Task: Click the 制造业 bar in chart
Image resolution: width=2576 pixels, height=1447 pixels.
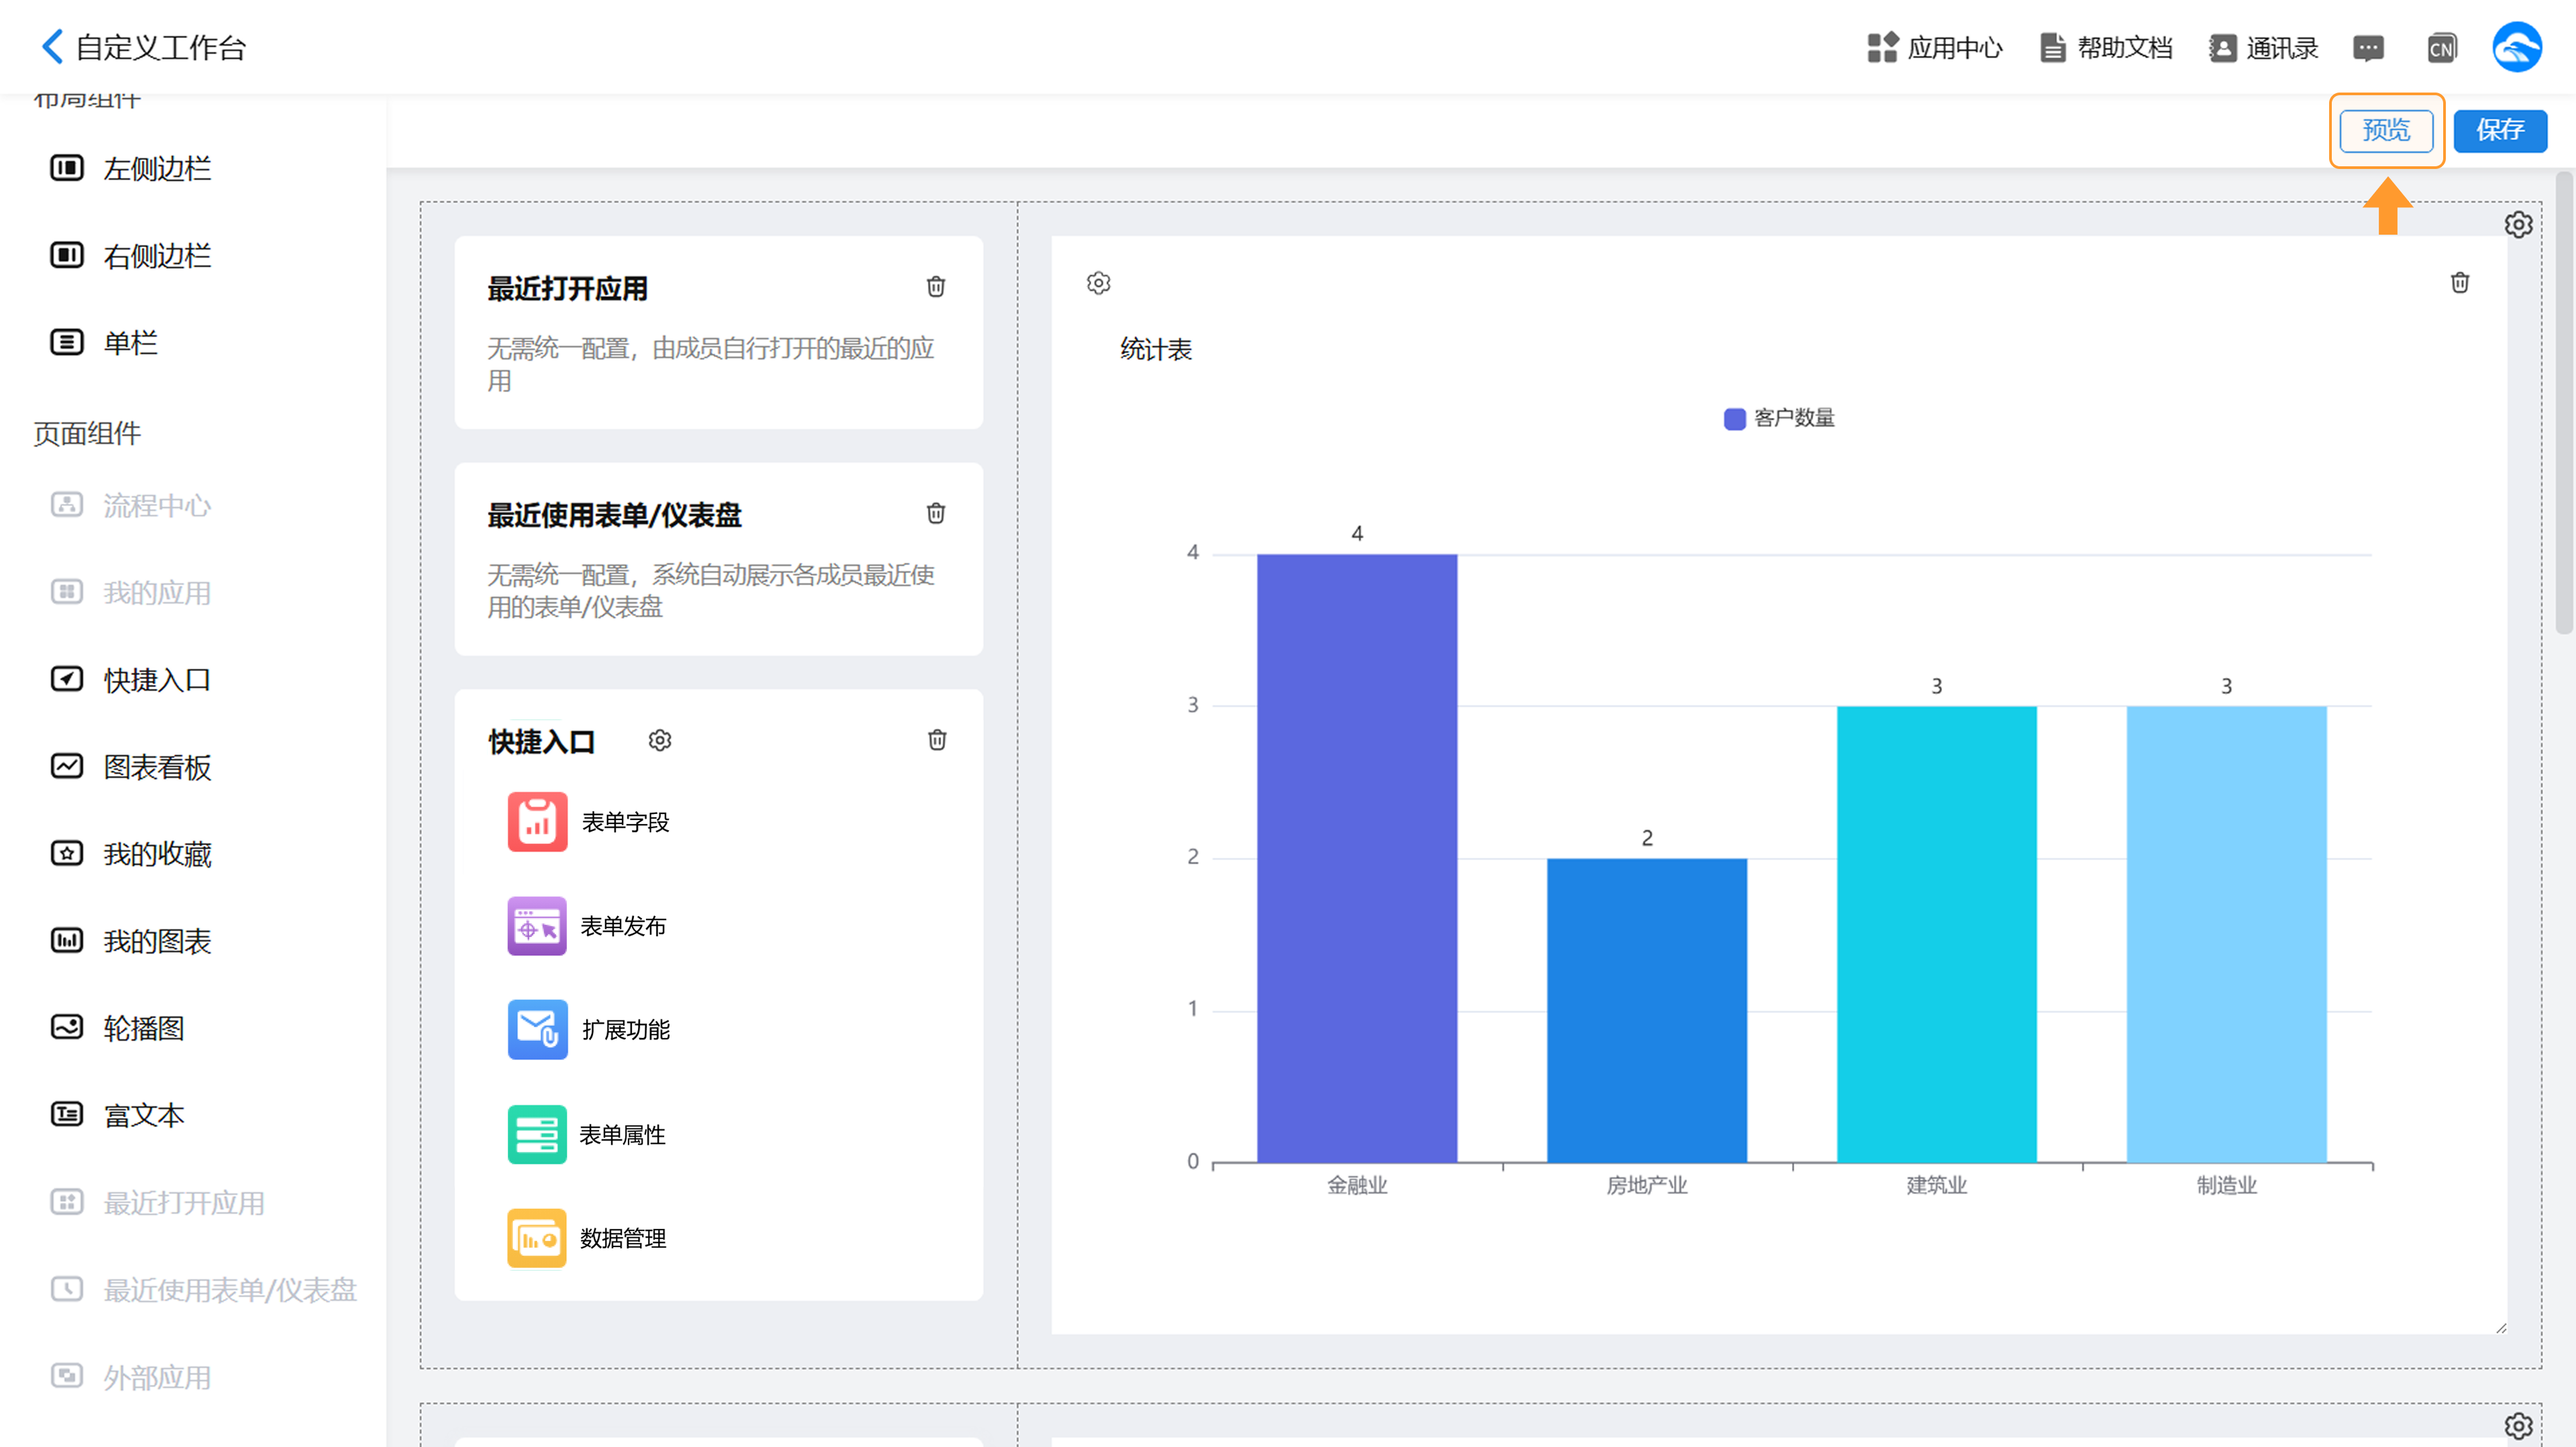Action: tap(2226, 934)
